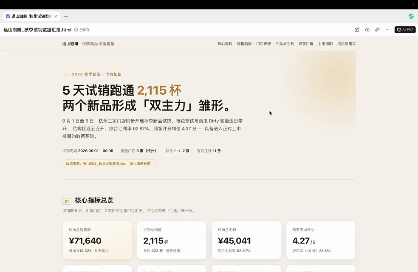Click the 远山咖啡 brand name in page header
The width and height of the screenshot is (418, 272).
71,44
